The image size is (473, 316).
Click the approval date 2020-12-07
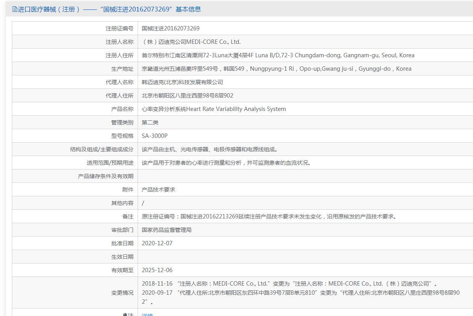tap(157, 243)
